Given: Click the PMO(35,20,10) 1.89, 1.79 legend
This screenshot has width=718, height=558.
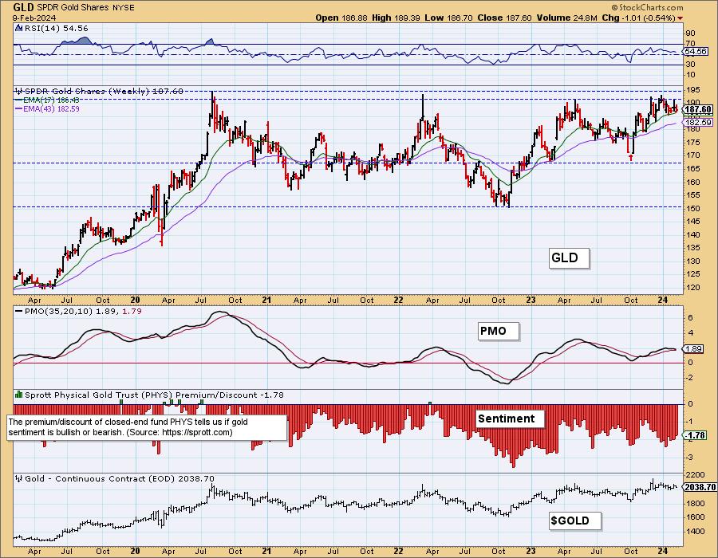Looking at the screenshot, I should tap(83, 311).
